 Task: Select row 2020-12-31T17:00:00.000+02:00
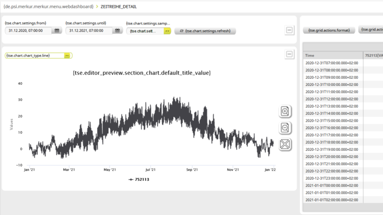pos(343,135)
